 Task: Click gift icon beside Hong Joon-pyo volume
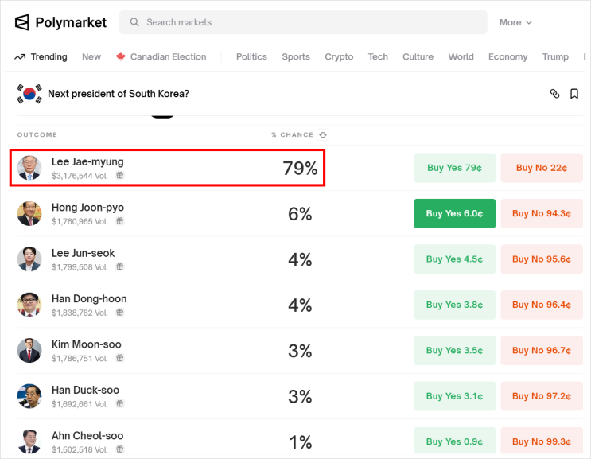(x=120, y=221)
